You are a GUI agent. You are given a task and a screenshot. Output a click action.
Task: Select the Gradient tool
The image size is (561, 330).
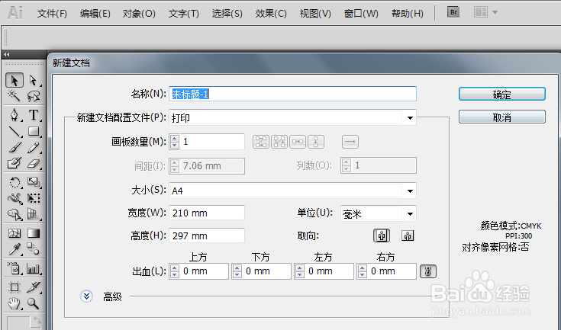[34, 233]
